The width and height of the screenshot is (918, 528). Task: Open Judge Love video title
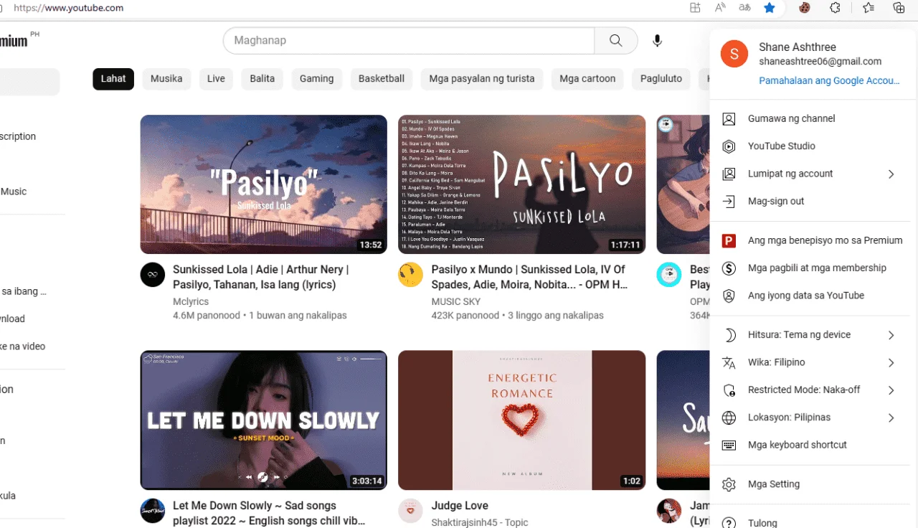(x=460, y=506)
